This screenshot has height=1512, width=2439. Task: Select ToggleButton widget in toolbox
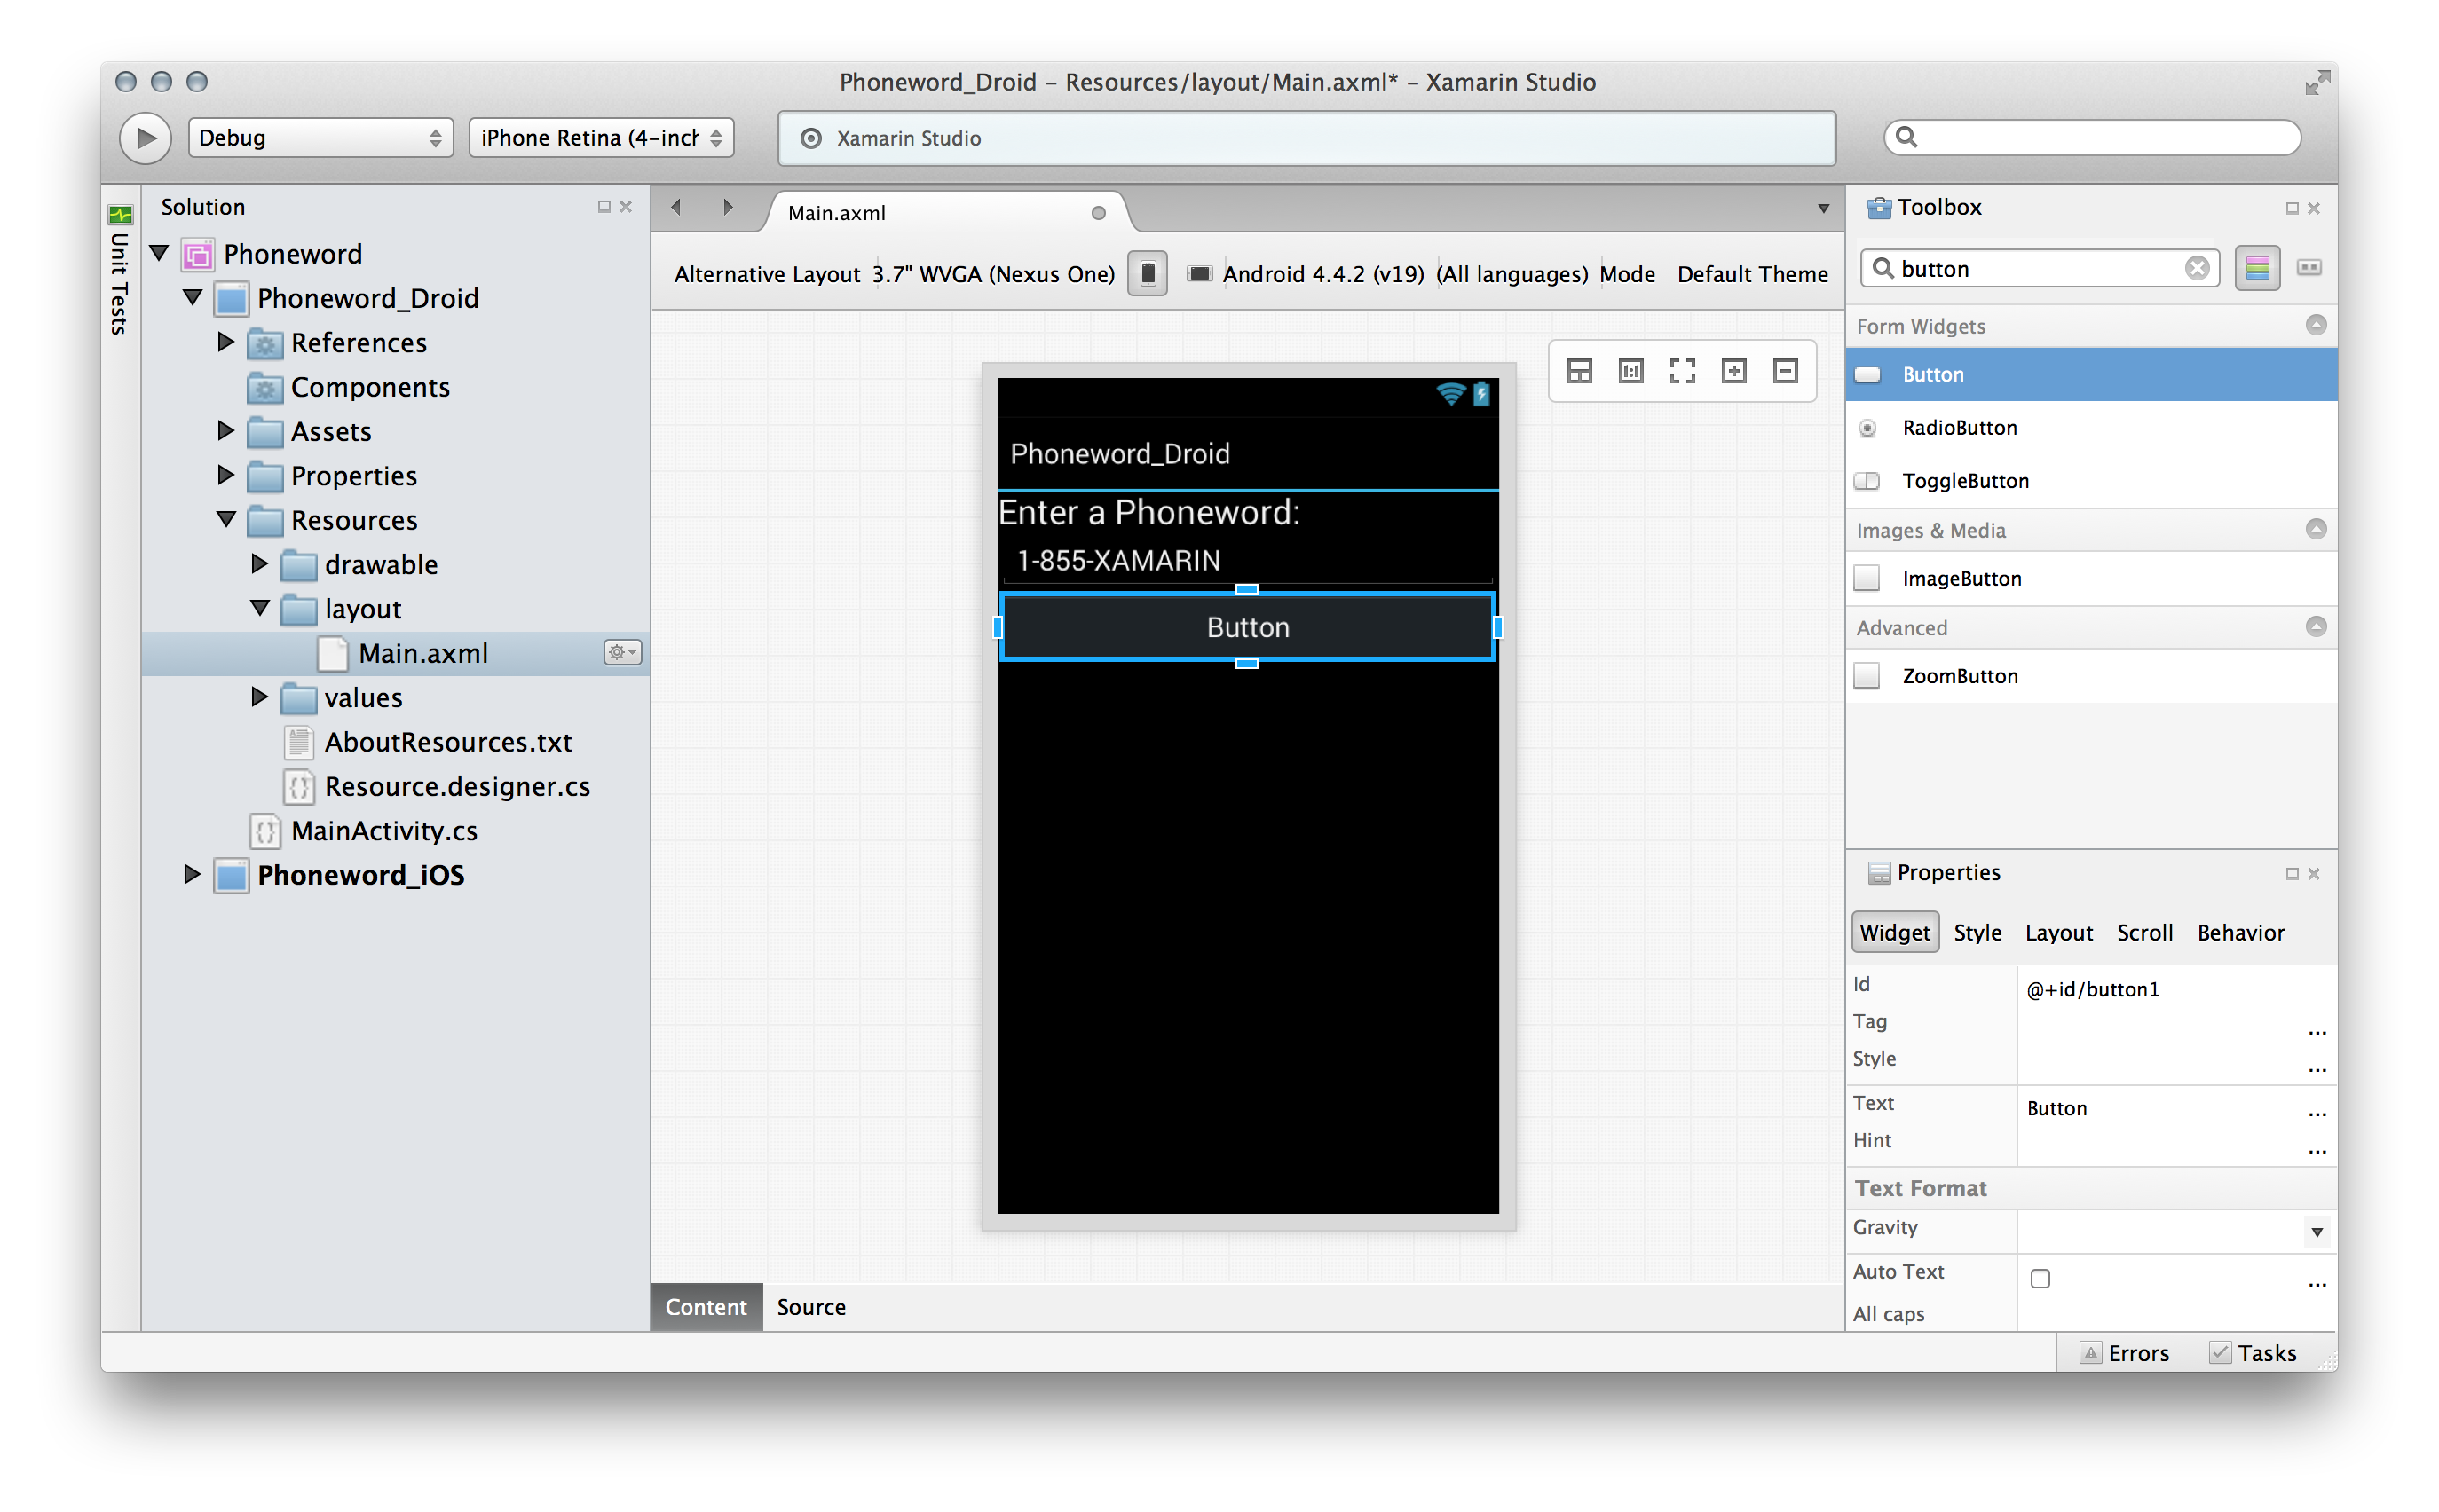(x=1965, y=481)
